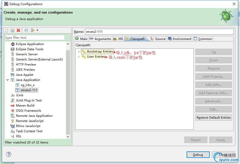Select Rhino JavaScript entry
The height and width of the screenshot is (164, 240).
[28, 126]
